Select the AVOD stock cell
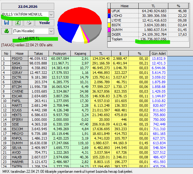Viewport: 193px width, 174px height. 19,152
